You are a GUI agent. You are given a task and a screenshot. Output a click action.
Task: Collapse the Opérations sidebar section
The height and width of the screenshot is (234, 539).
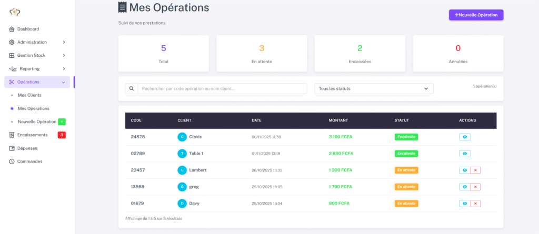pos(64,82)
